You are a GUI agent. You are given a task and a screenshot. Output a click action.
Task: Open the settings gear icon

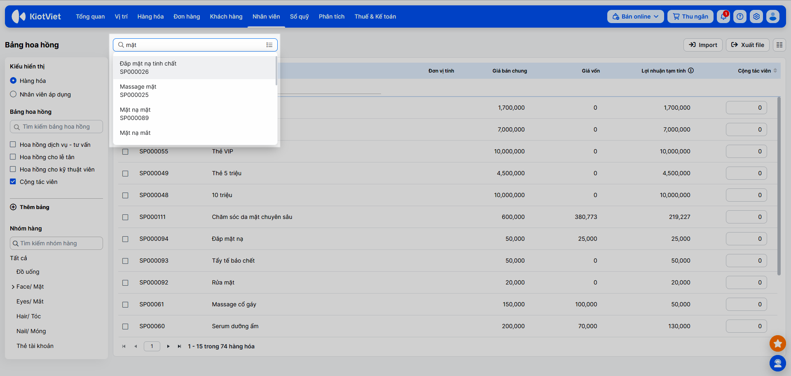[756, 16]
